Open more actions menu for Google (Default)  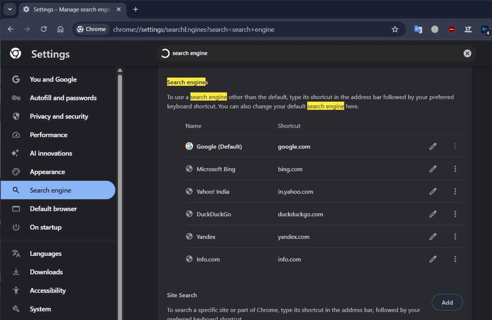(x=455, y=146)
